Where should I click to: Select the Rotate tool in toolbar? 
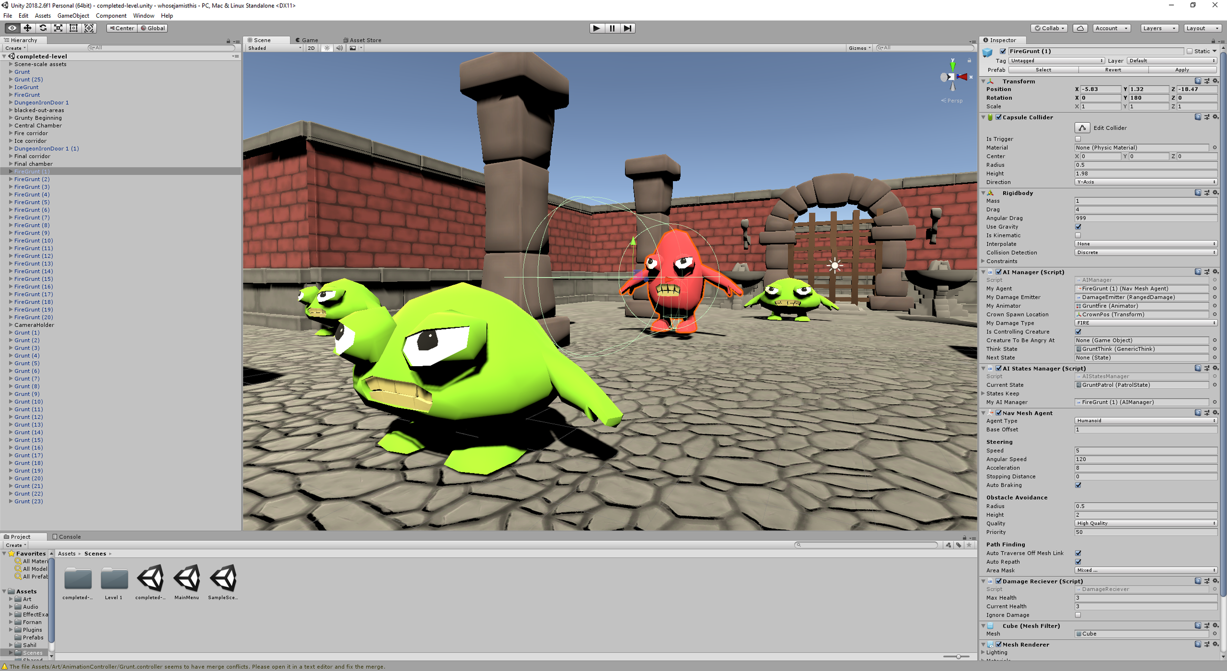(x=43, y=28)
